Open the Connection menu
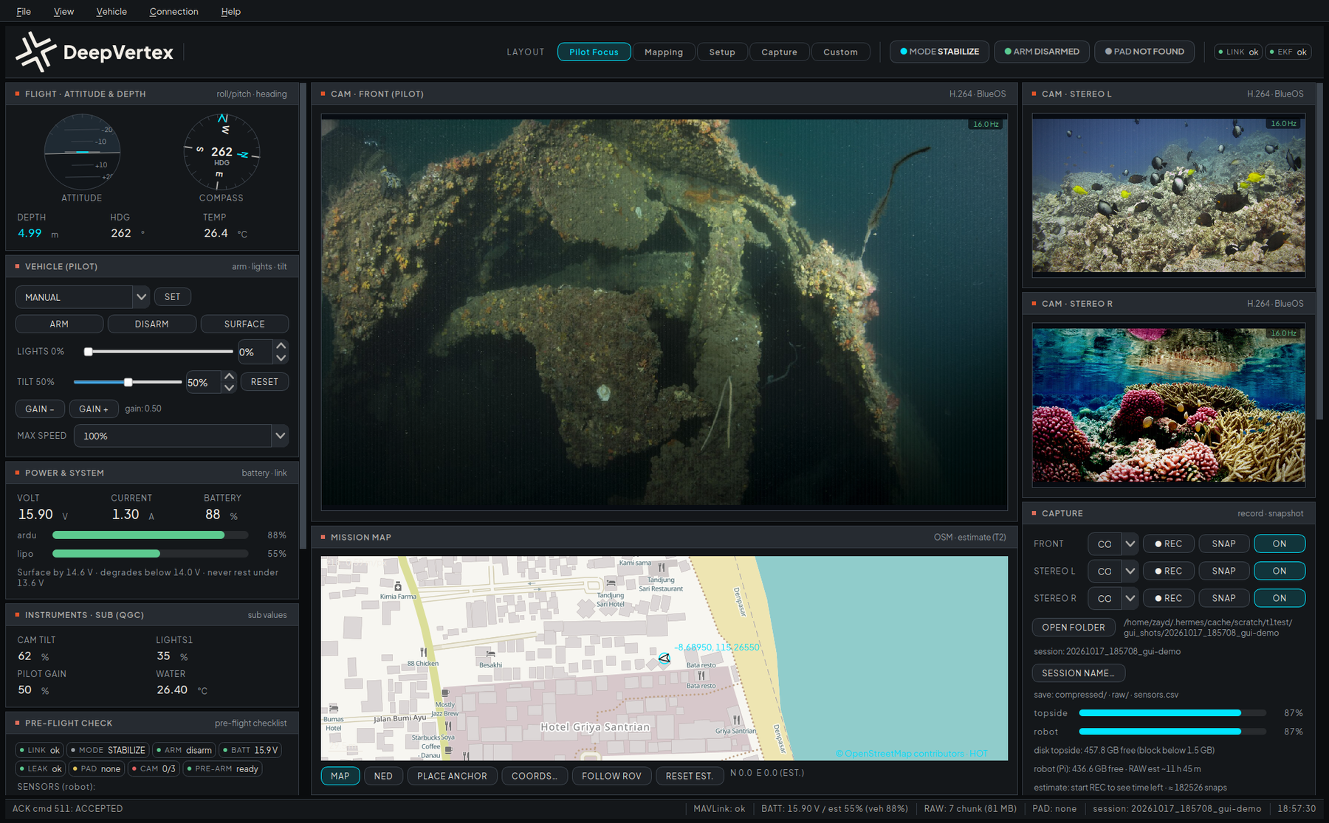 (174, 11)
